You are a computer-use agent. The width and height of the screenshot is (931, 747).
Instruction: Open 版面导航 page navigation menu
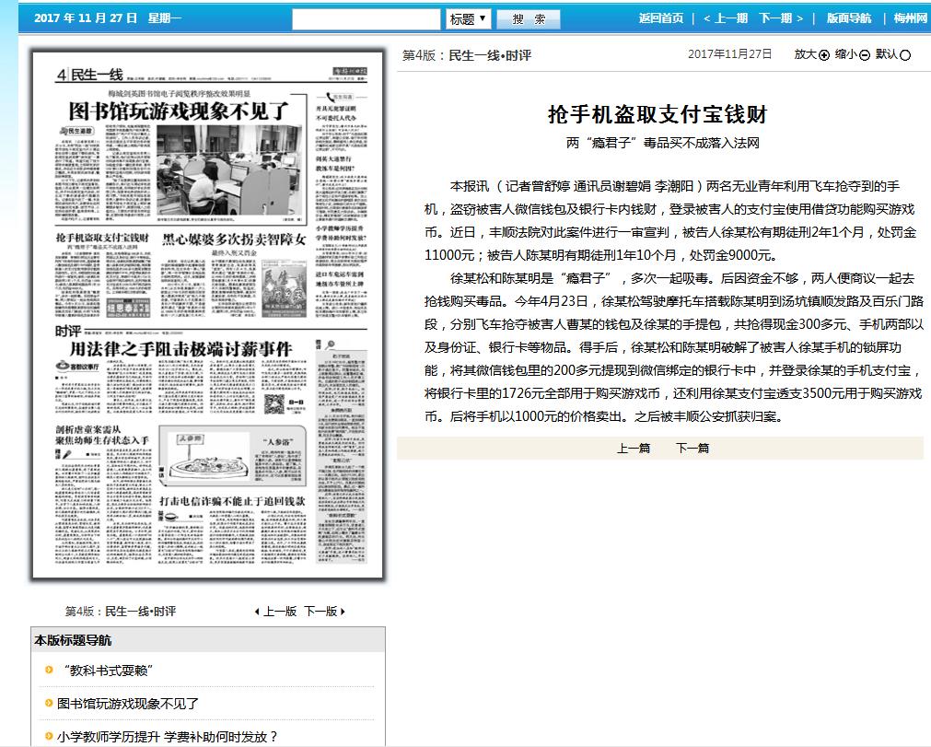[x=848, y=18]
